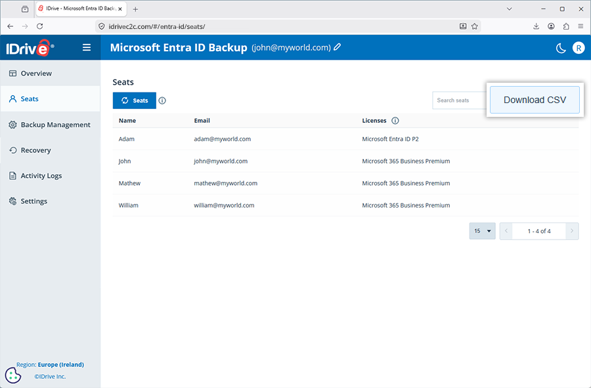Image resolution: width=591 pixels, height=388 pixels.
Task: Click the name William in table
Action: click(x=129, y=205)
